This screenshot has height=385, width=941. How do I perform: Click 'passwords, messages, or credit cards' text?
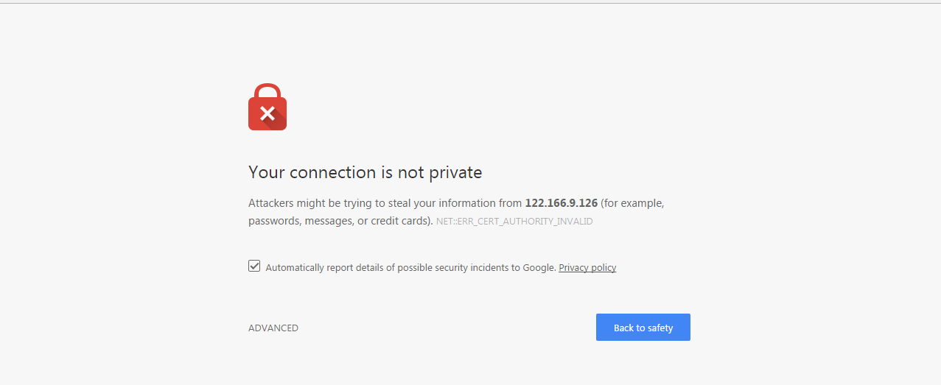(337, 221)
